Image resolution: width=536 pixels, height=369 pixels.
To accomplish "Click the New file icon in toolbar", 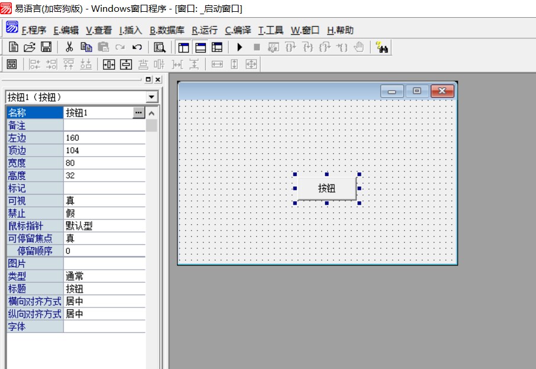I will click(14, 47).
